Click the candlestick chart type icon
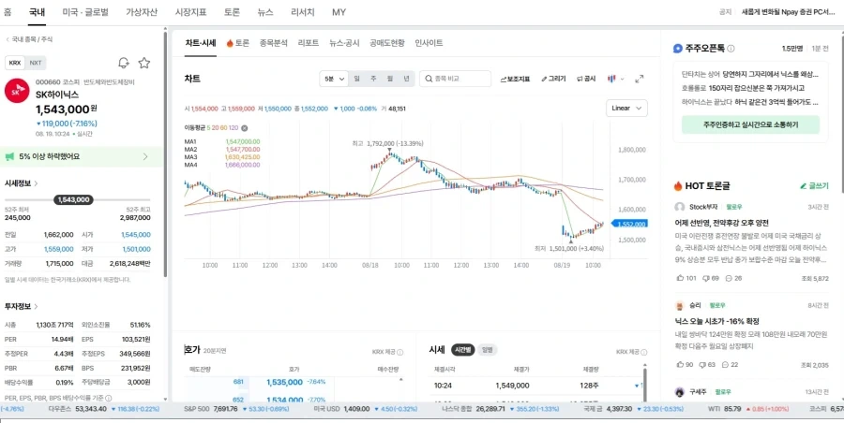 611,79
